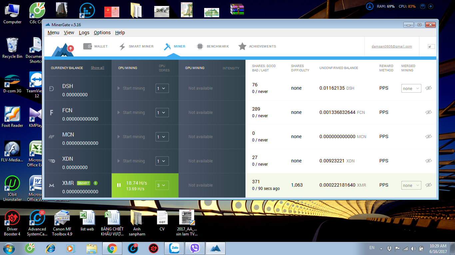
Task: Toggle the eye visibility icon for XMR
Action: coord(429,185)
